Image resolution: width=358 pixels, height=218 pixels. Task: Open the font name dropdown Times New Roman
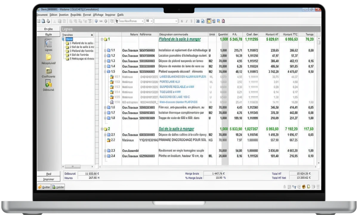pos(129,21)
